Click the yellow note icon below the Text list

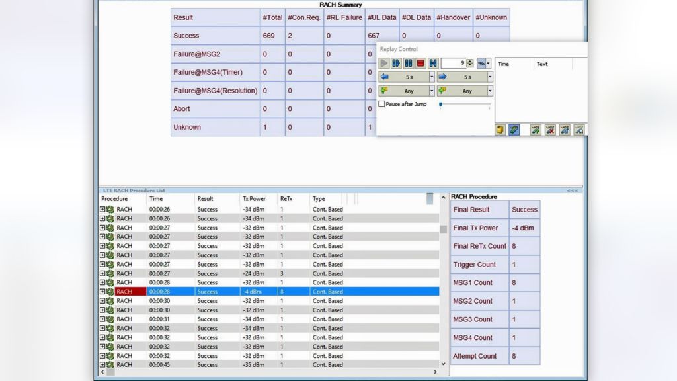coord(500,130)
